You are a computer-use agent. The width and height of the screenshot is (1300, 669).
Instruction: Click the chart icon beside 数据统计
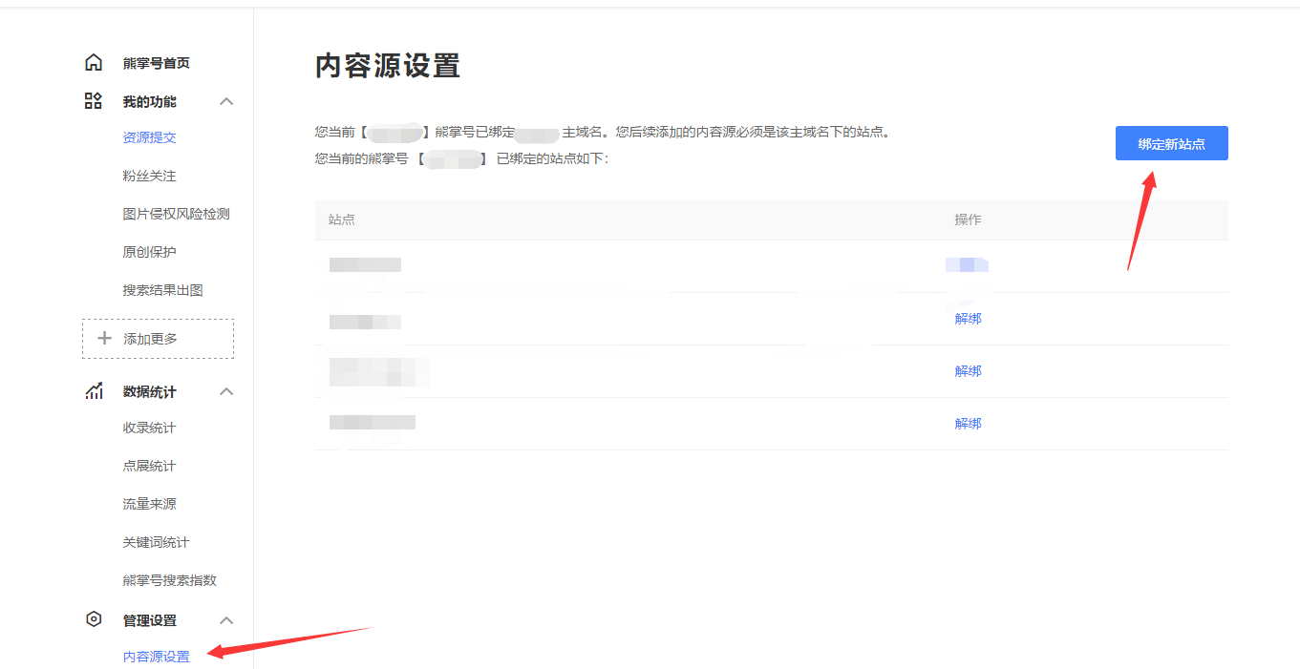point(93,390)
